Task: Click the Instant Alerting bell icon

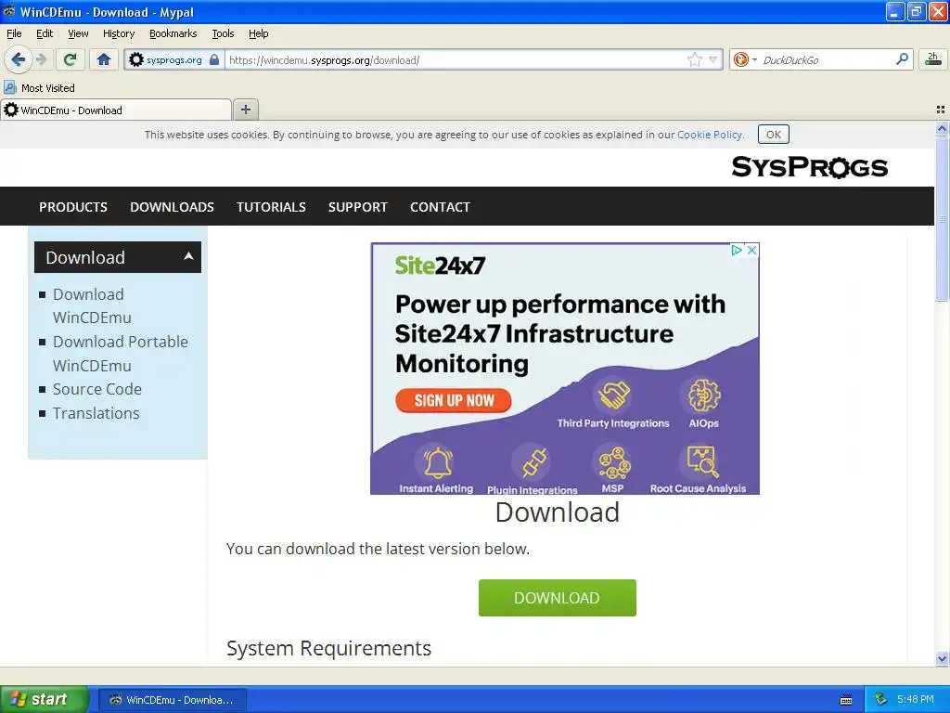Action: point(436,462)
